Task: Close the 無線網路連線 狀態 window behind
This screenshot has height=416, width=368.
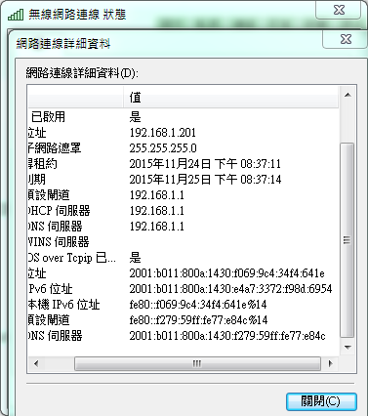Action: 339,10
